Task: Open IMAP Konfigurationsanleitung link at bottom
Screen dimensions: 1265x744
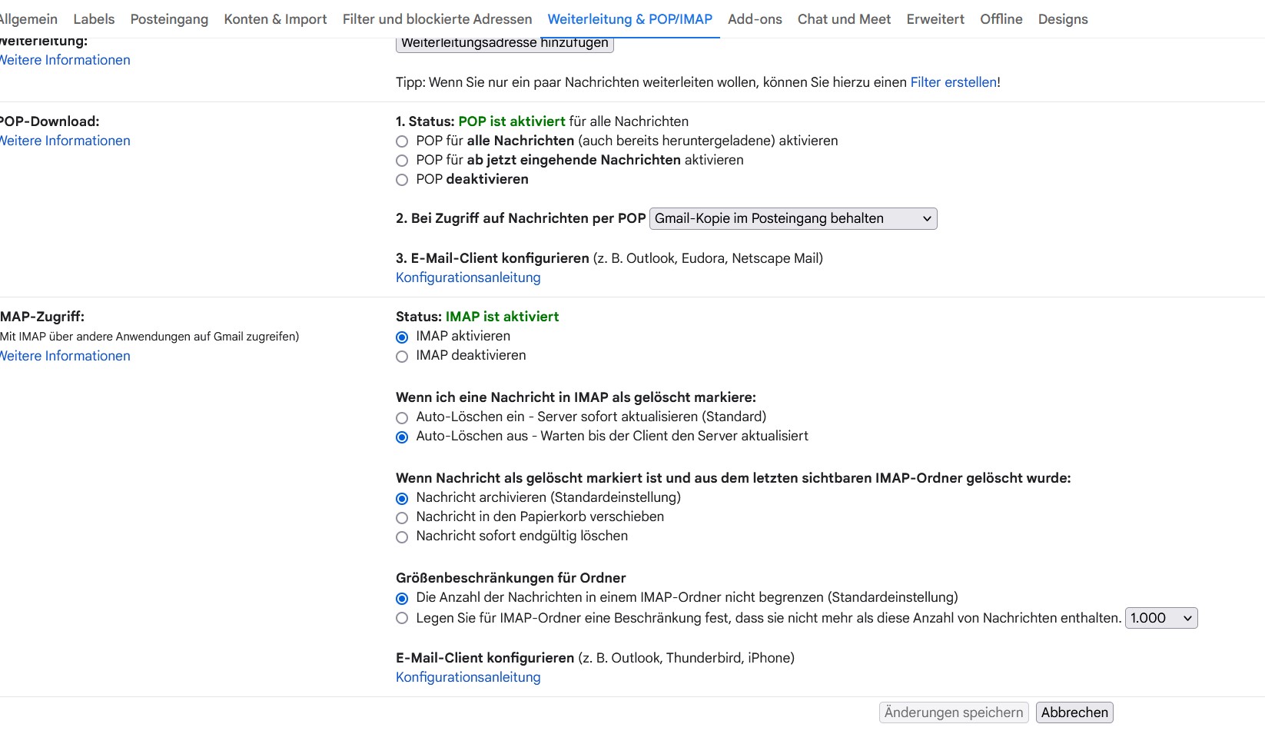Action: (468, 677)
